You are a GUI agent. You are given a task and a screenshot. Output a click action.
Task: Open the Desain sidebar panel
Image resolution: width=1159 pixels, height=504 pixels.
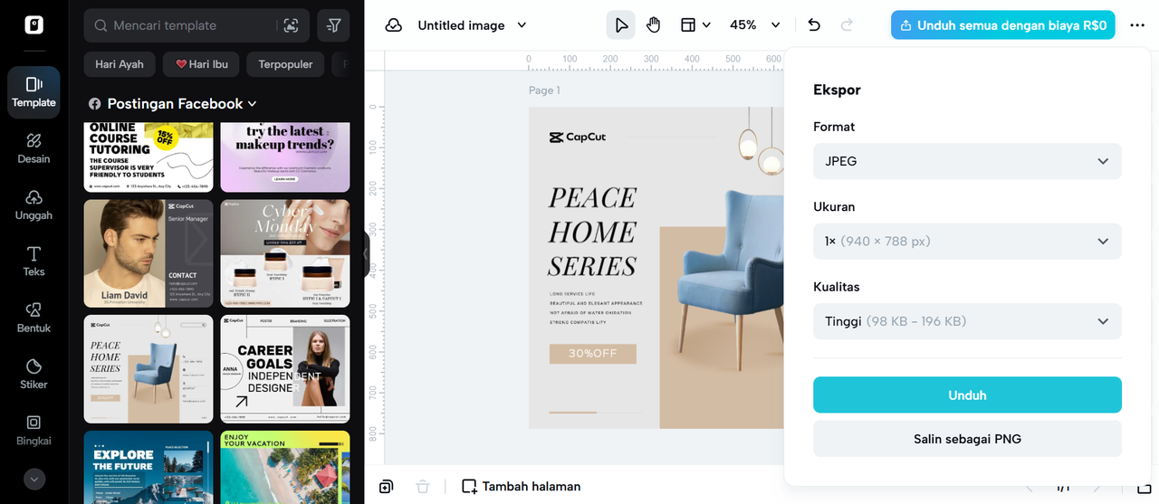tap(34, 148)
